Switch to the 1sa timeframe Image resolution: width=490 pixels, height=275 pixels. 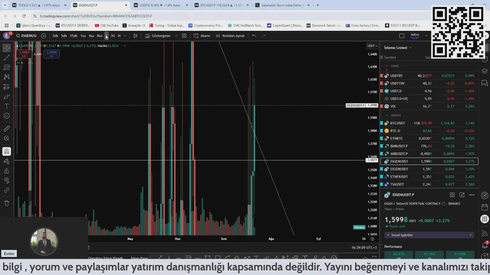83,36
